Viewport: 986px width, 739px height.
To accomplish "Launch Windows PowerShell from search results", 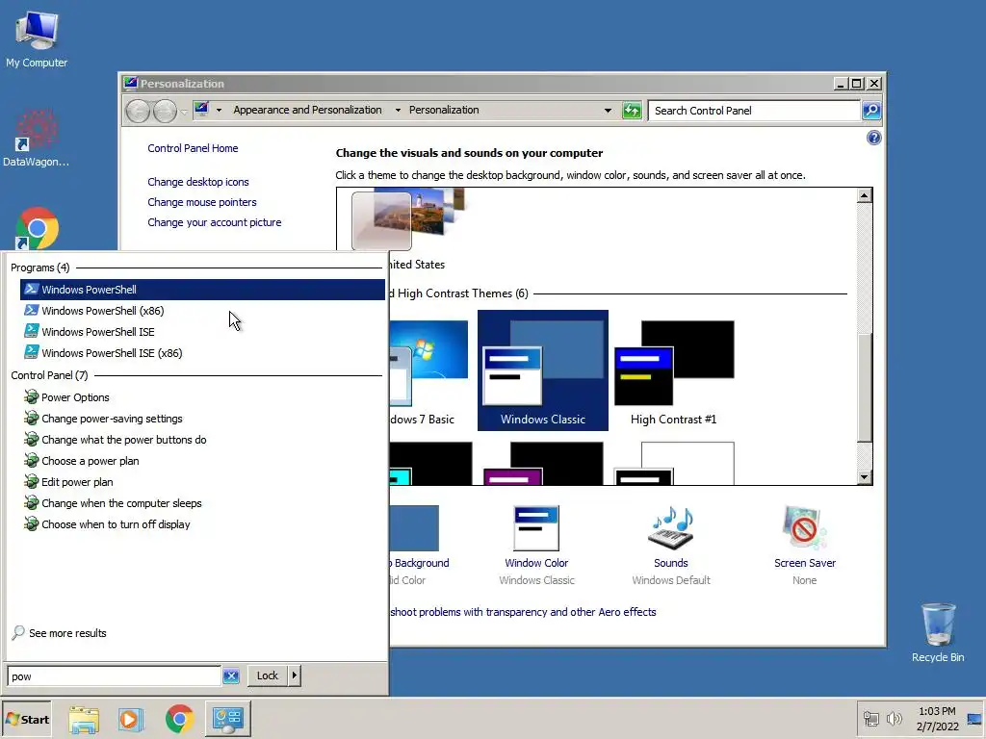I will (202, 290).
